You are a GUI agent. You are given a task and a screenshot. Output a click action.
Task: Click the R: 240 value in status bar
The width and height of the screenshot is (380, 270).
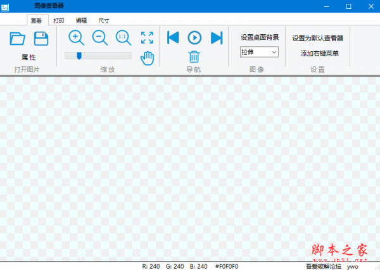pyautogui.click(x=151, y=266)
